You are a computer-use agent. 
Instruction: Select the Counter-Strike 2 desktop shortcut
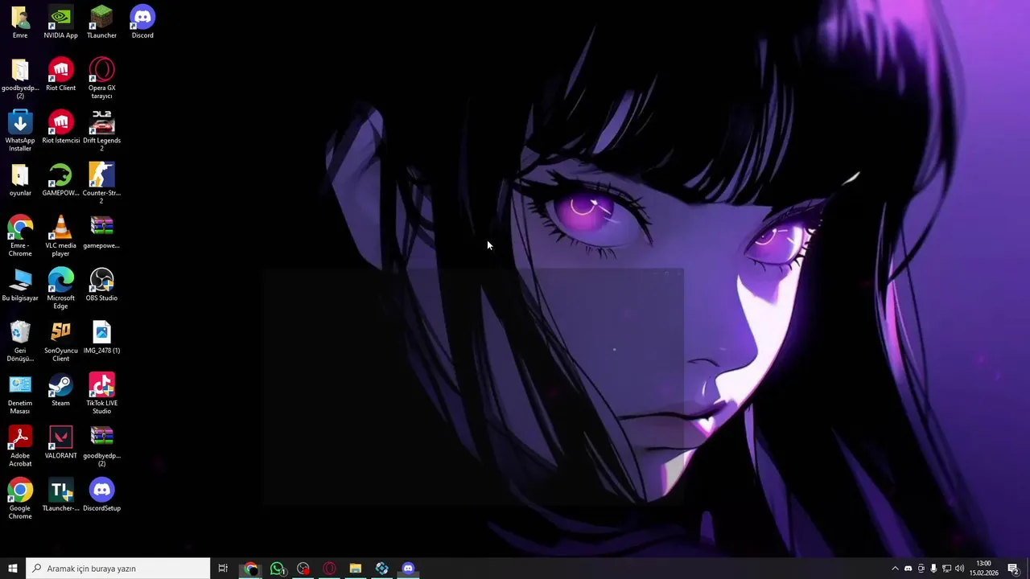pyautogui.click(x=101, y=183)
